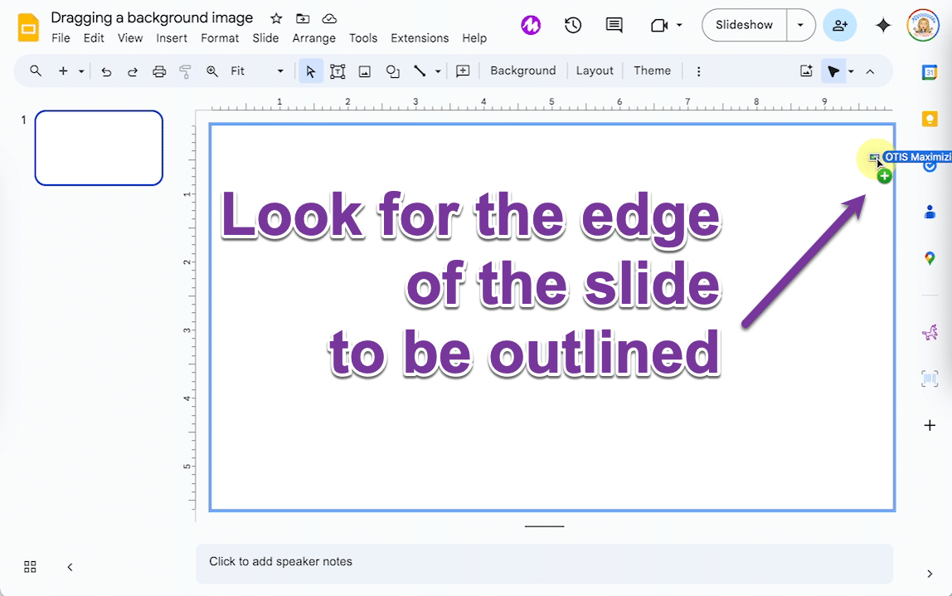Click the unicorn add-on icon
The image size is (952, 596).
tap(930, 332)
